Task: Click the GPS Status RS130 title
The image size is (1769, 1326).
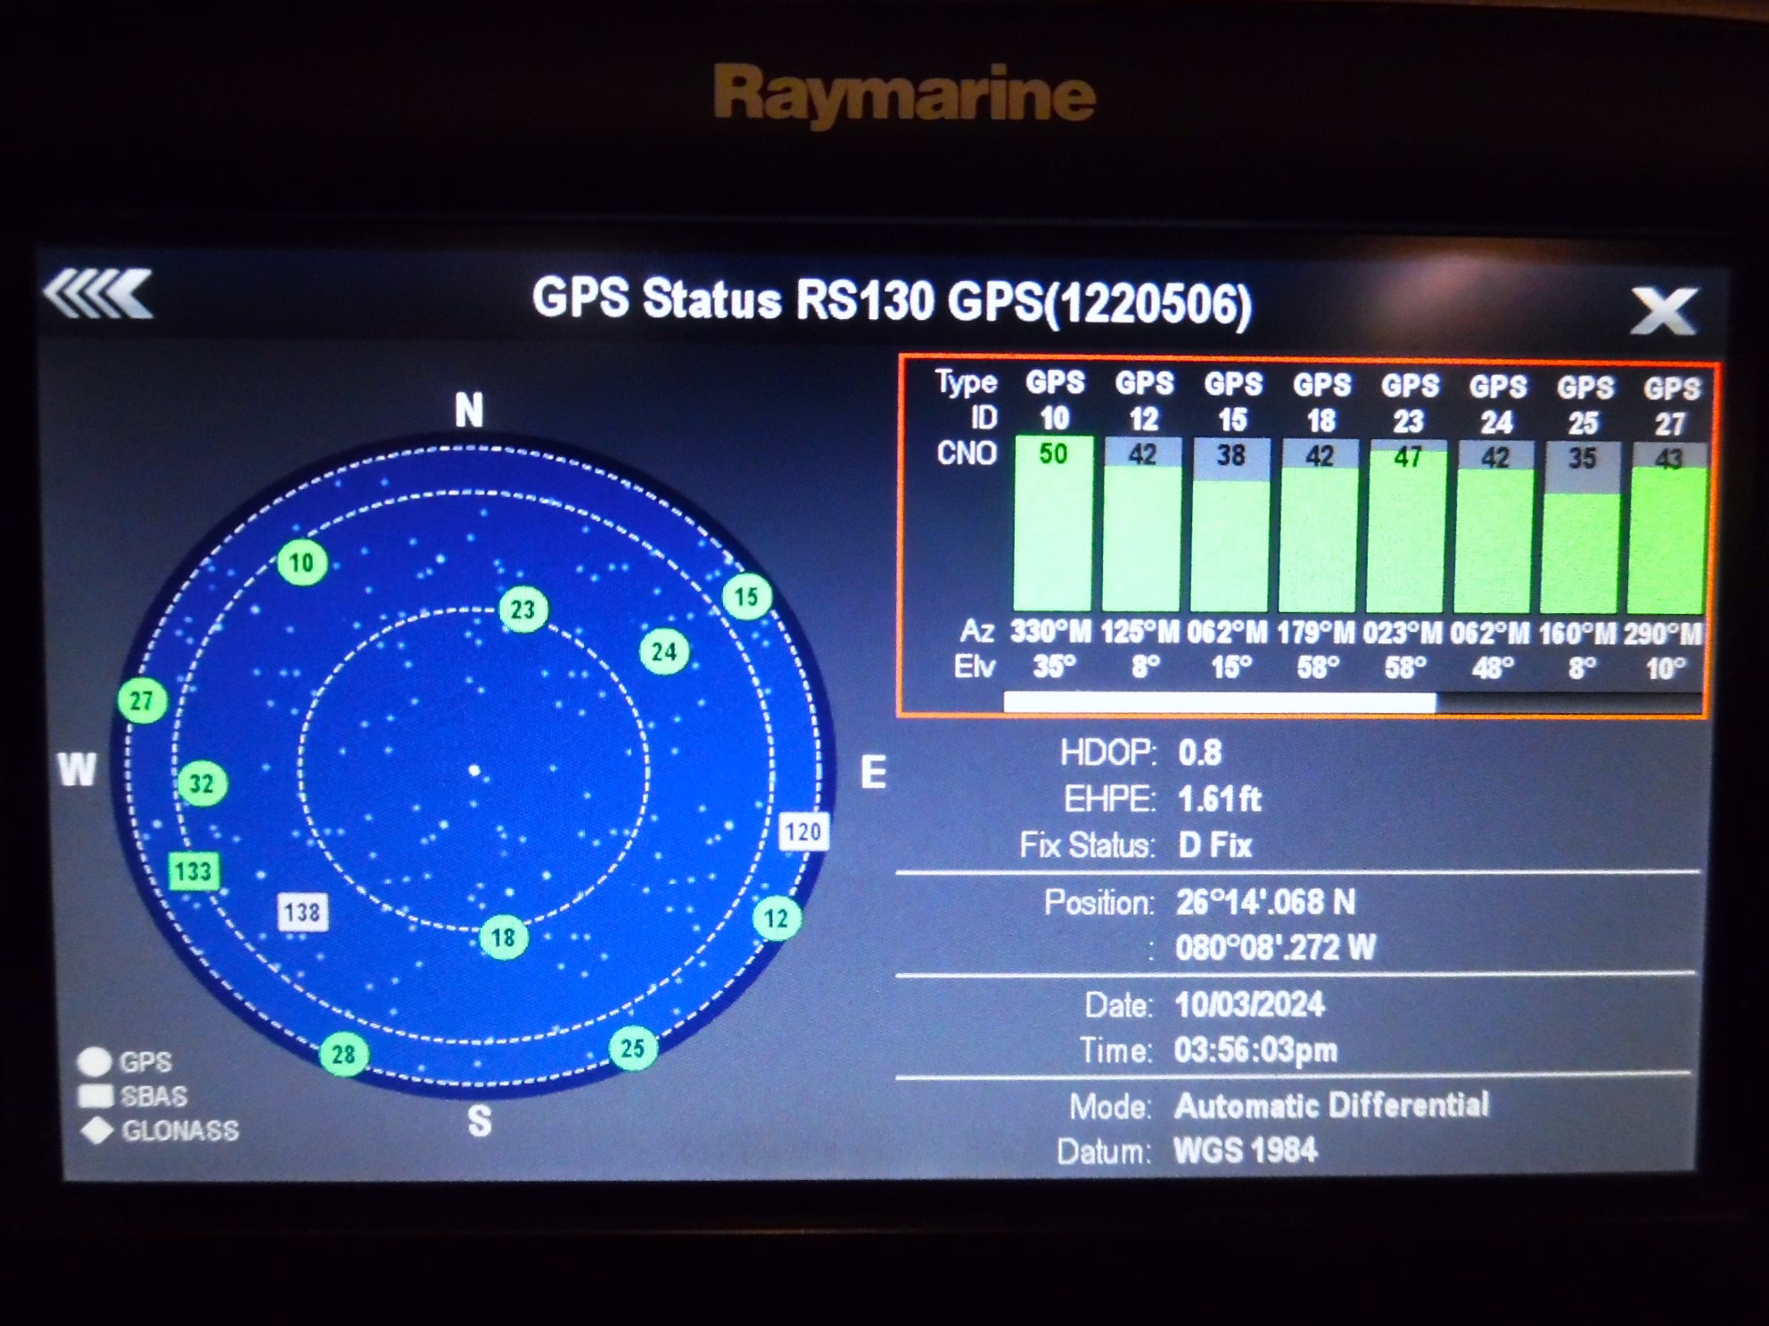Action: coord(892,300)
